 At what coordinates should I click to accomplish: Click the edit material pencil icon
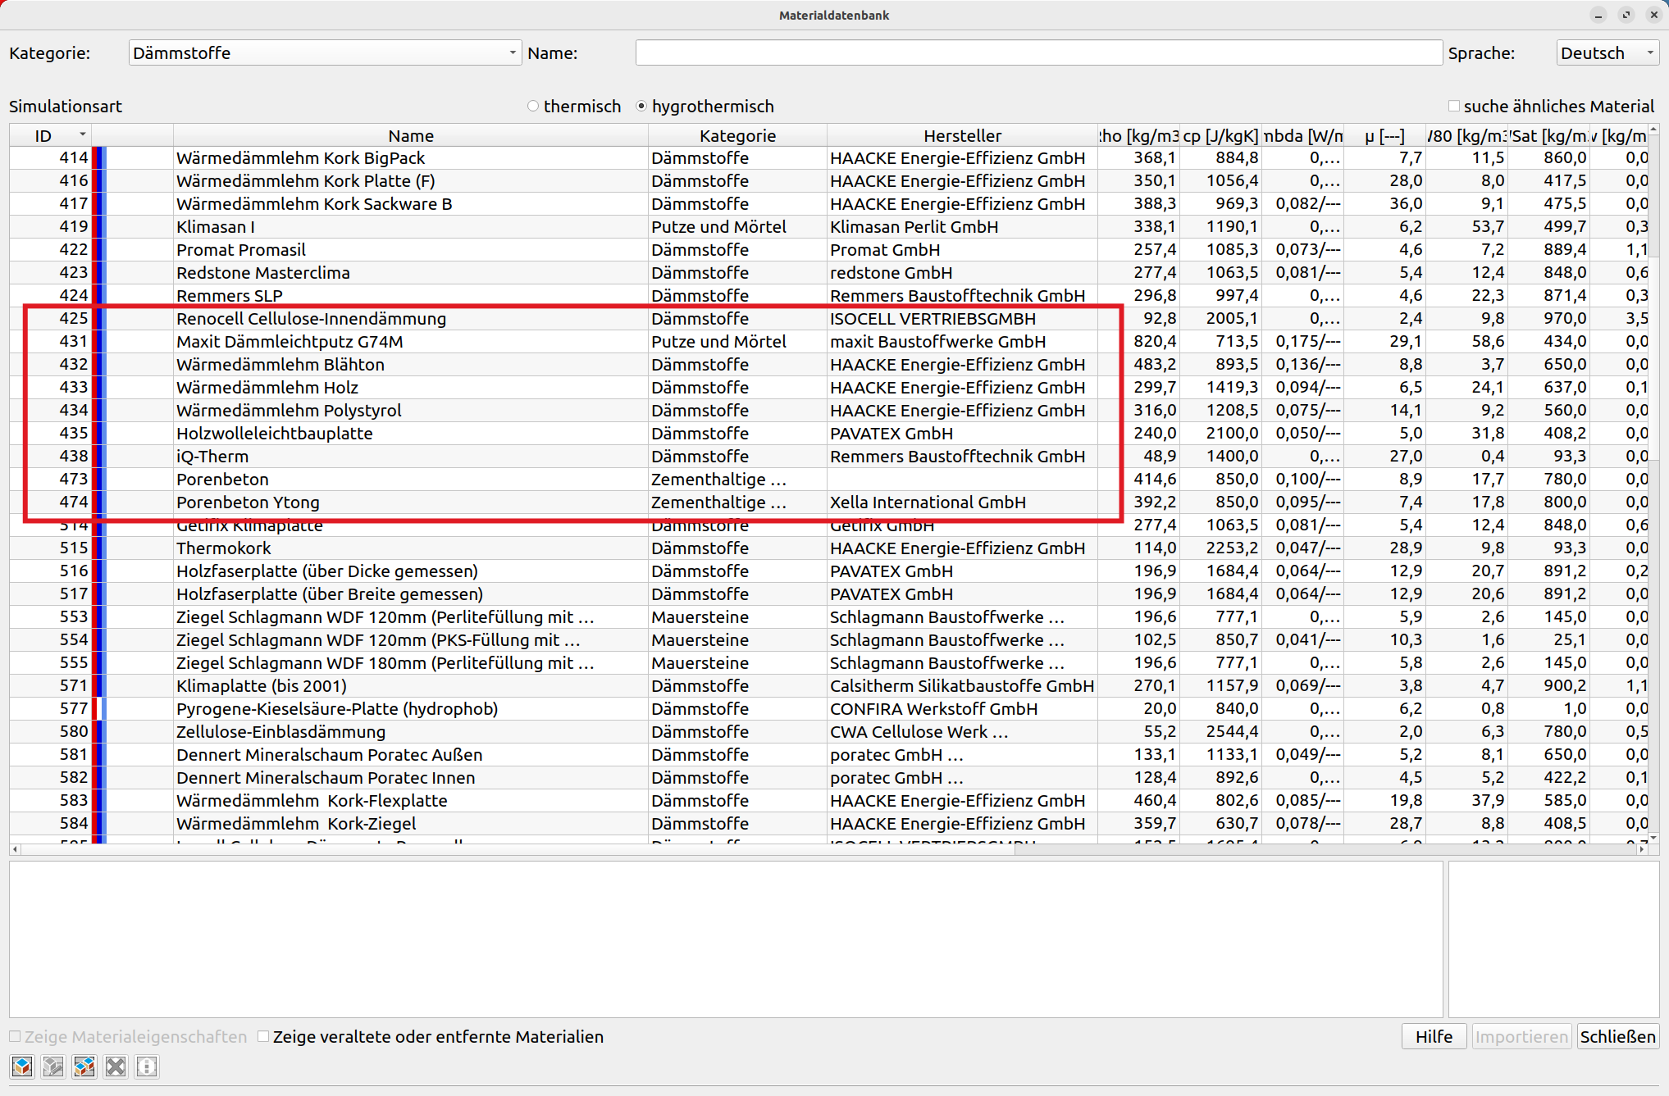(x=53, y=1066)
